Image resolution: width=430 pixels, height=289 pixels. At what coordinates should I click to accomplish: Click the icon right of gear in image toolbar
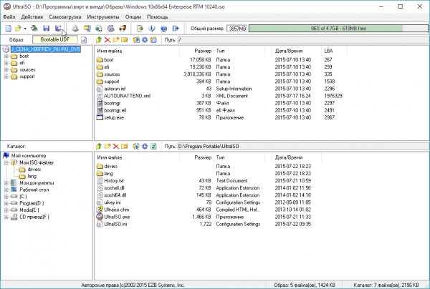(x=153, y=40)
